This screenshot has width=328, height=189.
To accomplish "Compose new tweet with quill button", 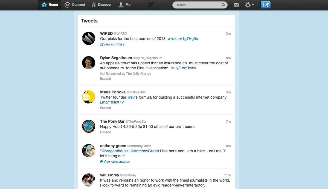I will click(x=265, y=5).
